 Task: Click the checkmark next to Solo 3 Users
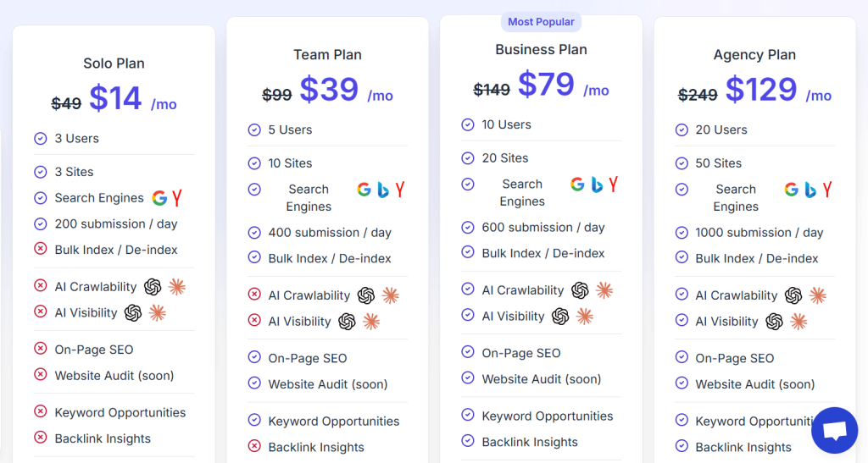click(x=41, y=139)
